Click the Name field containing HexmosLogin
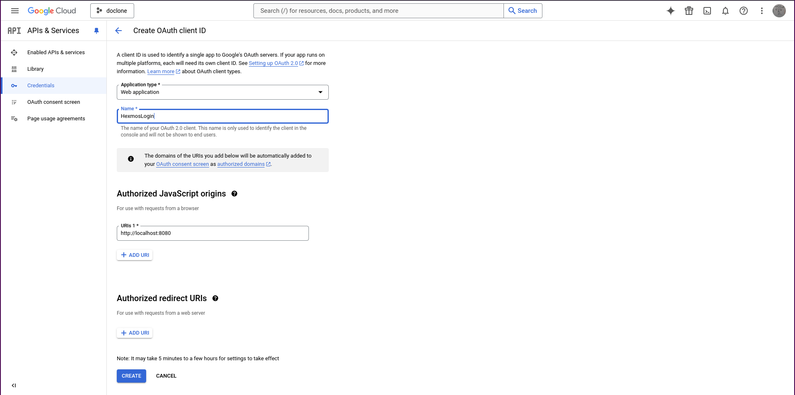The width and height of the screenshot is (795, 395). tap(223, 116)
